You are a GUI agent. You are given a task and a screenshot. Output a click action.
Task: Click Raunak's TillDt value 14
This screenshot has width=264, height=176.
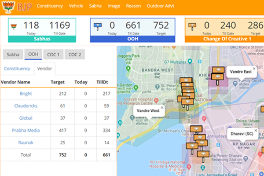[x=106, y=143]
